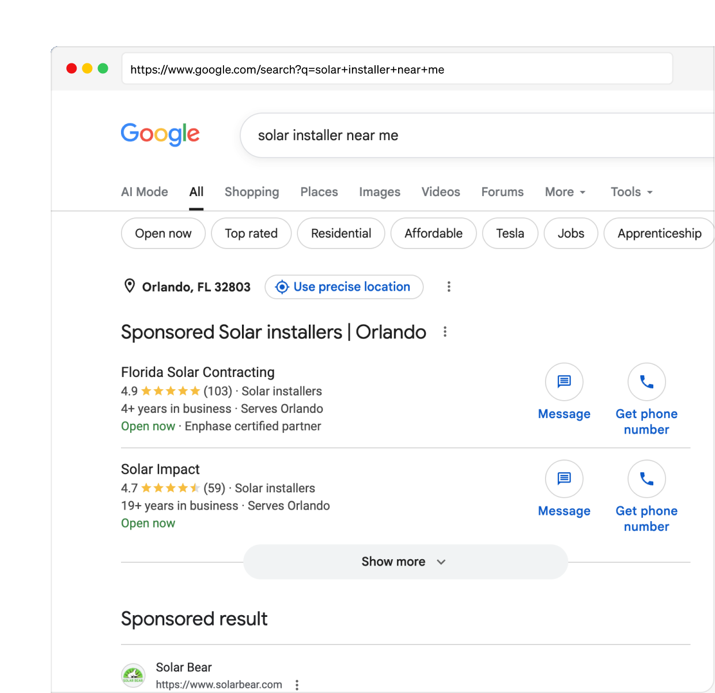Click the location pin icon beside Orlando

130,286
